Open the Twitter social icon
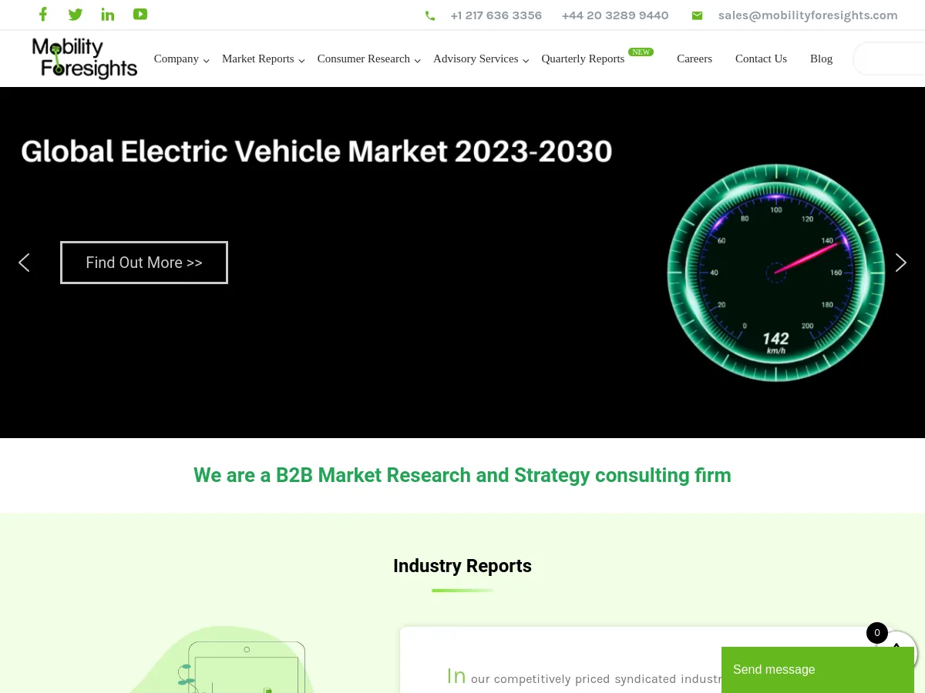Viewport: 925px width, 693px height. click(76, 14)
